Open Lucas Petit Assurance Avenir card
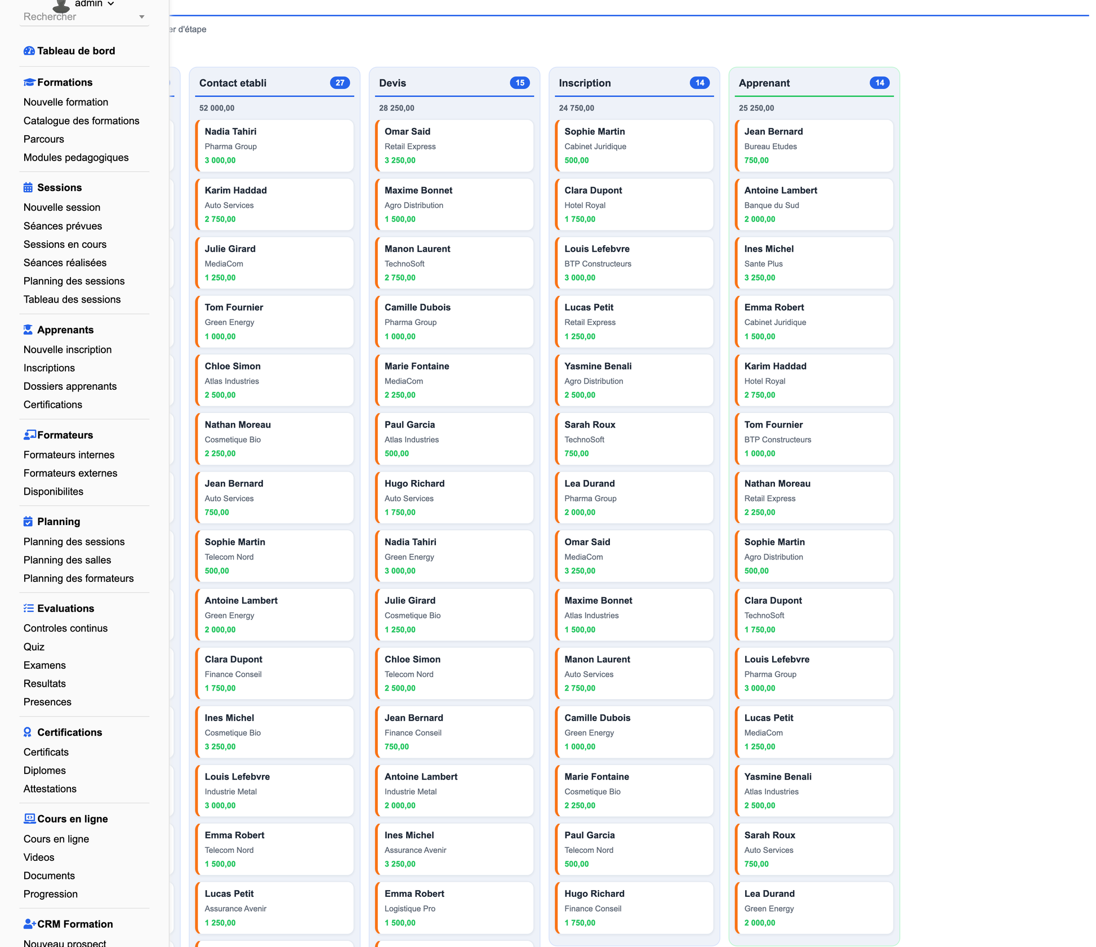 274,908
